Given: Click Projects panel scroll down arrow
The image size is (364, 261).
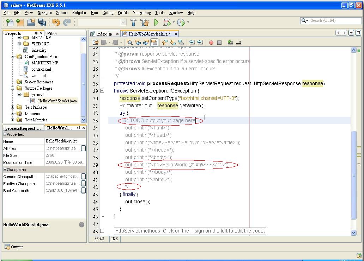Looking at the screenshot, I should pyautogui.click(x=84, y=120).
